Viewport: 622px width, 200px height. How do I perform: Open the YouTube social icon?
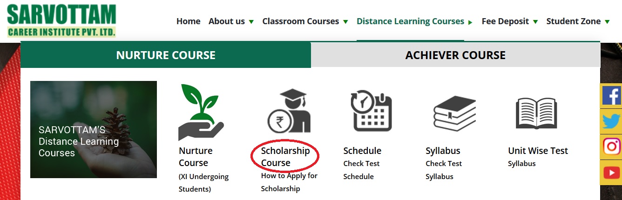coord(611,173)
